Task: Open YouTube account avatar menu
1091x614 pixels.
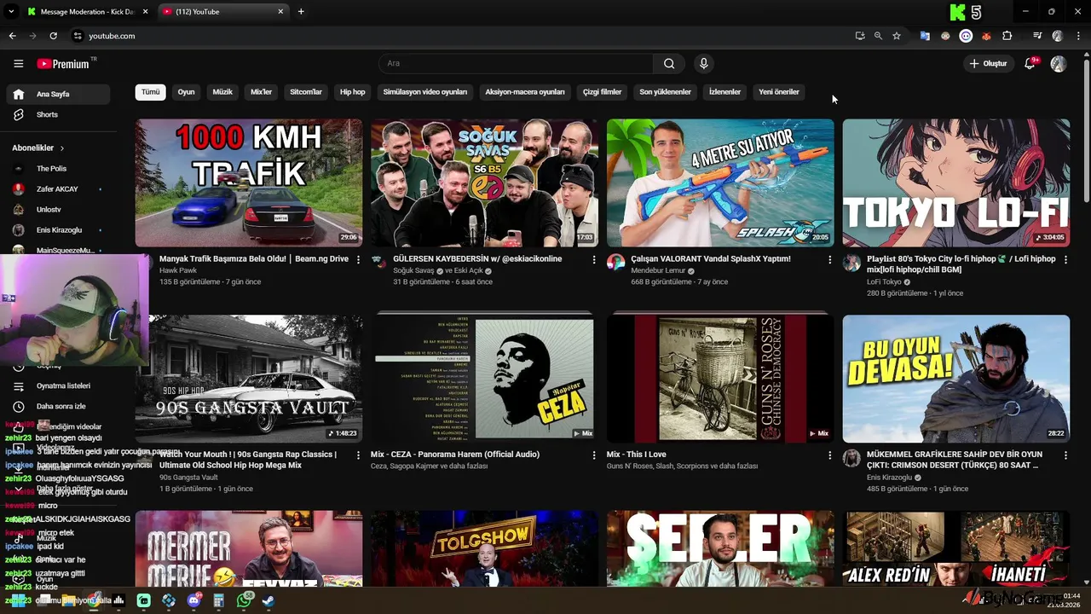Action: coord(1059,63)
